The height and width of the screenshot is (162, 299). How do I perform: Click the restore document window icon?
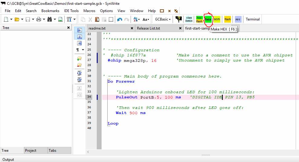(x=162, y=11)
